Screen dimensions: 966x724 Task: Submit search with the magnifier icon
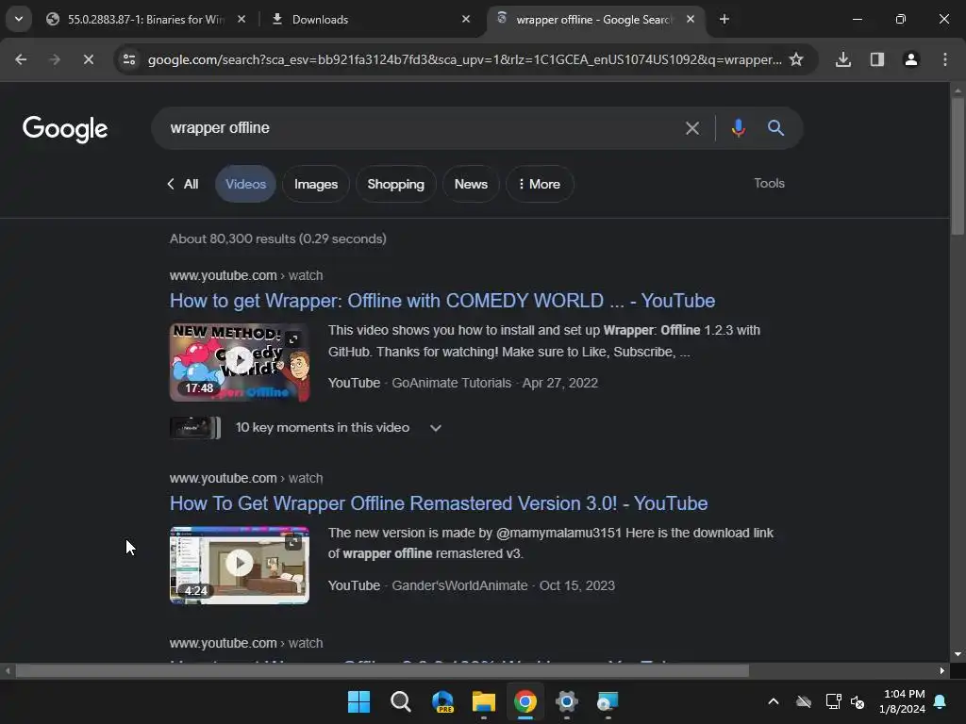pos(775,128)
